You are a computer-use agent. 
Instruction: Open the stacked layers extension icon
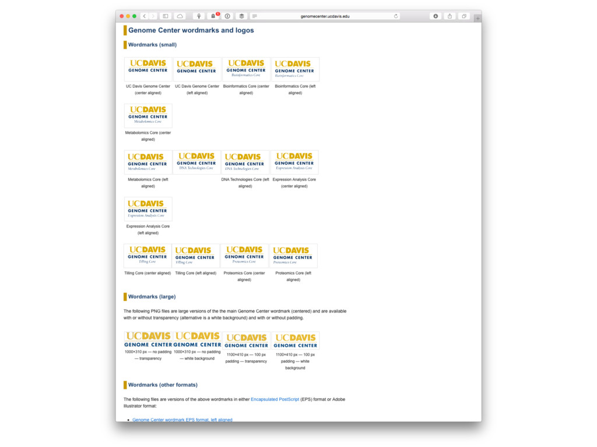(x=241, y=16)
